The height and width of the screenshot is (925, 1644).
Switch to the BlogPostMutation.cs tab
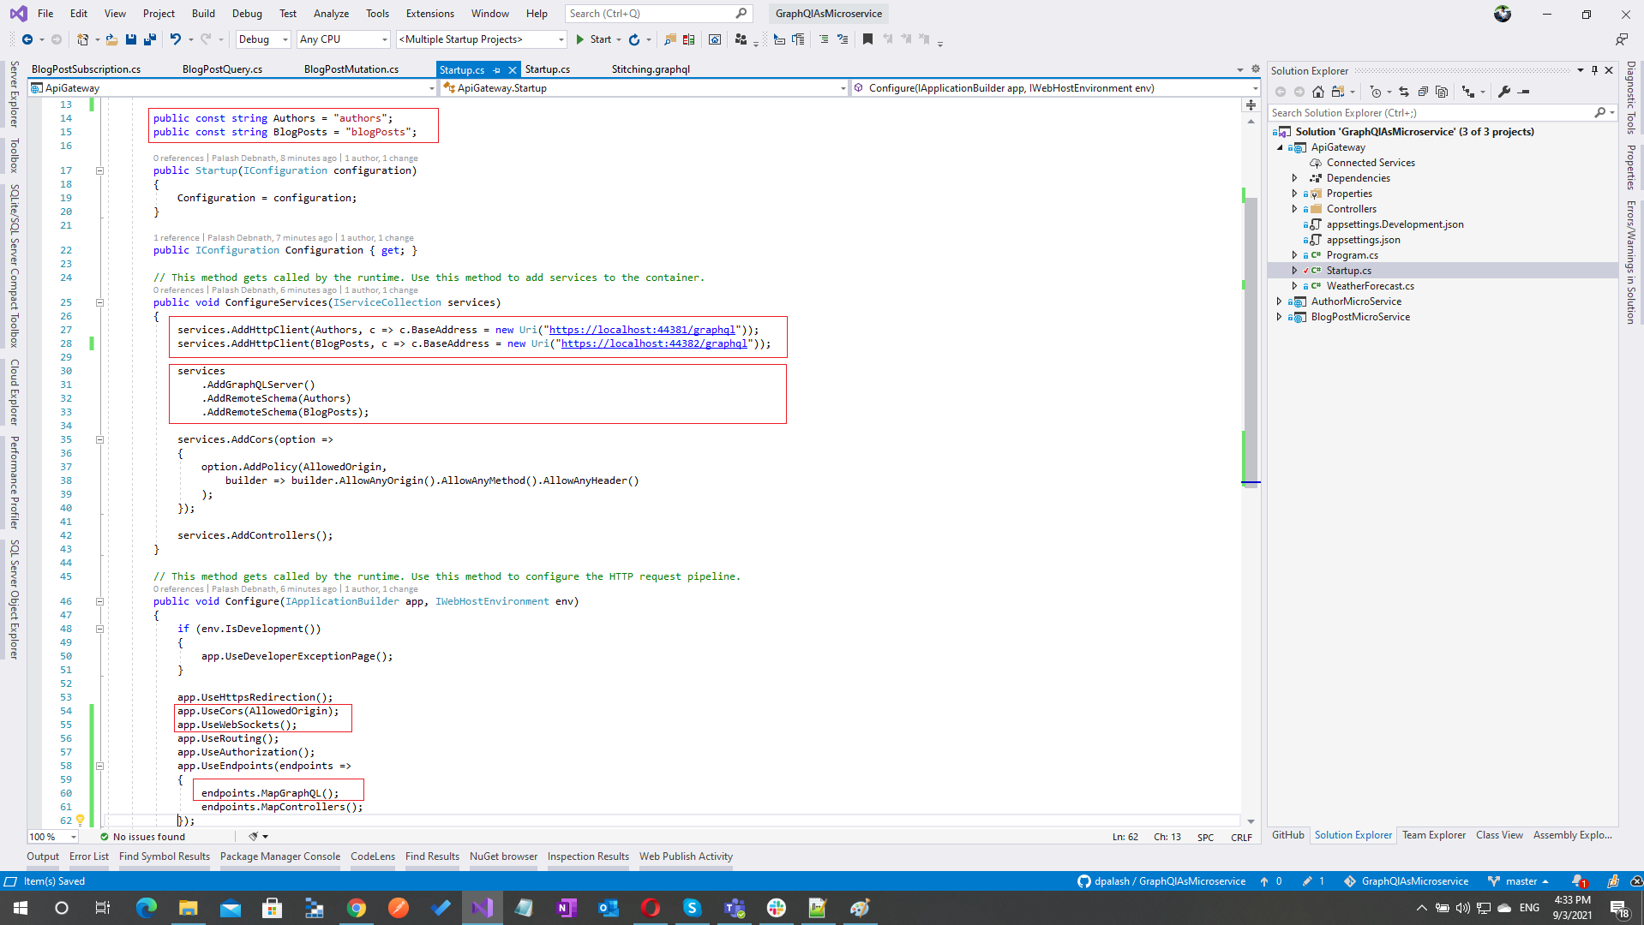[351, 69]
